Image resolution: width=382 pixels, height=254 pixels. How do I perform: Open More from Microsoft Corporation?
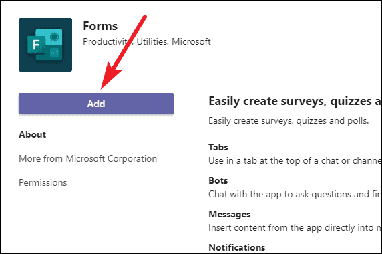[x=88, y=158]
